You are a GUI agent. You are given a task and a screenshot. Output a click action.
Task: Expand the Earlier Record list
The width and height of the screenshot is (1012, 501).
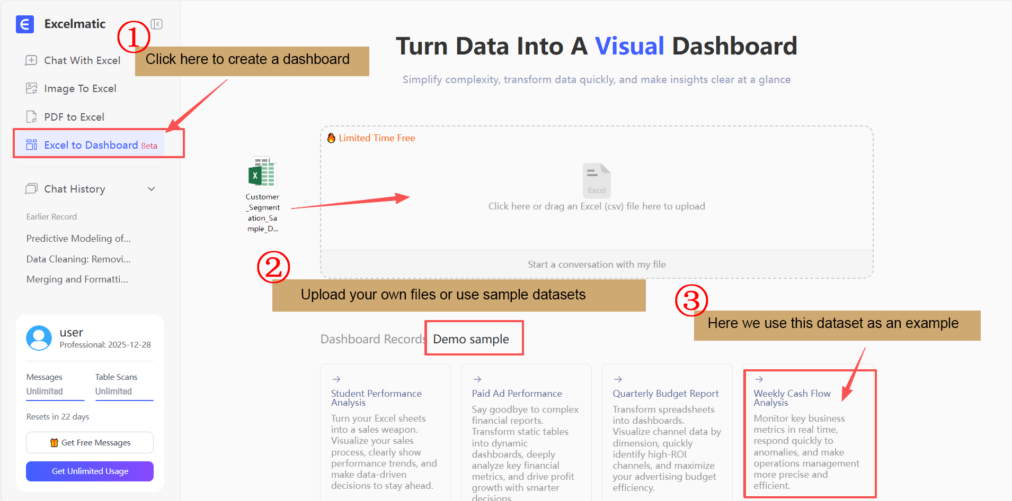pos(51,216)
